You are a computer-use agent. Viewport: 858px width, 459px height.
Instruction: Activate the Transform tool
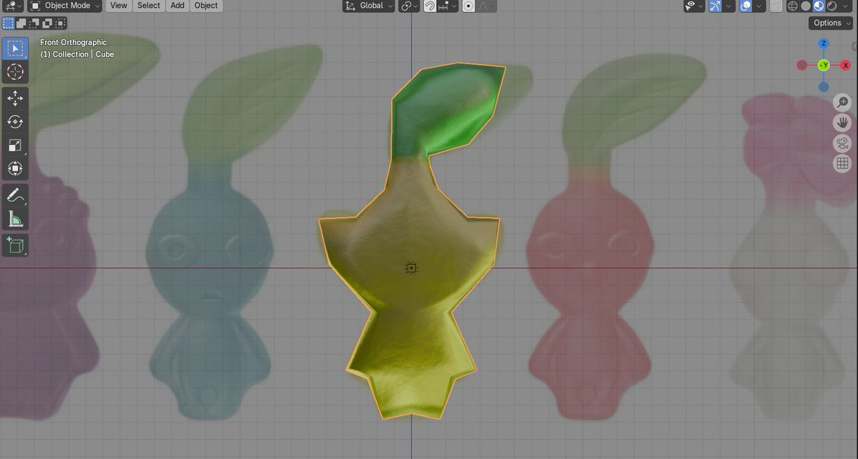[x=15, y=169]
